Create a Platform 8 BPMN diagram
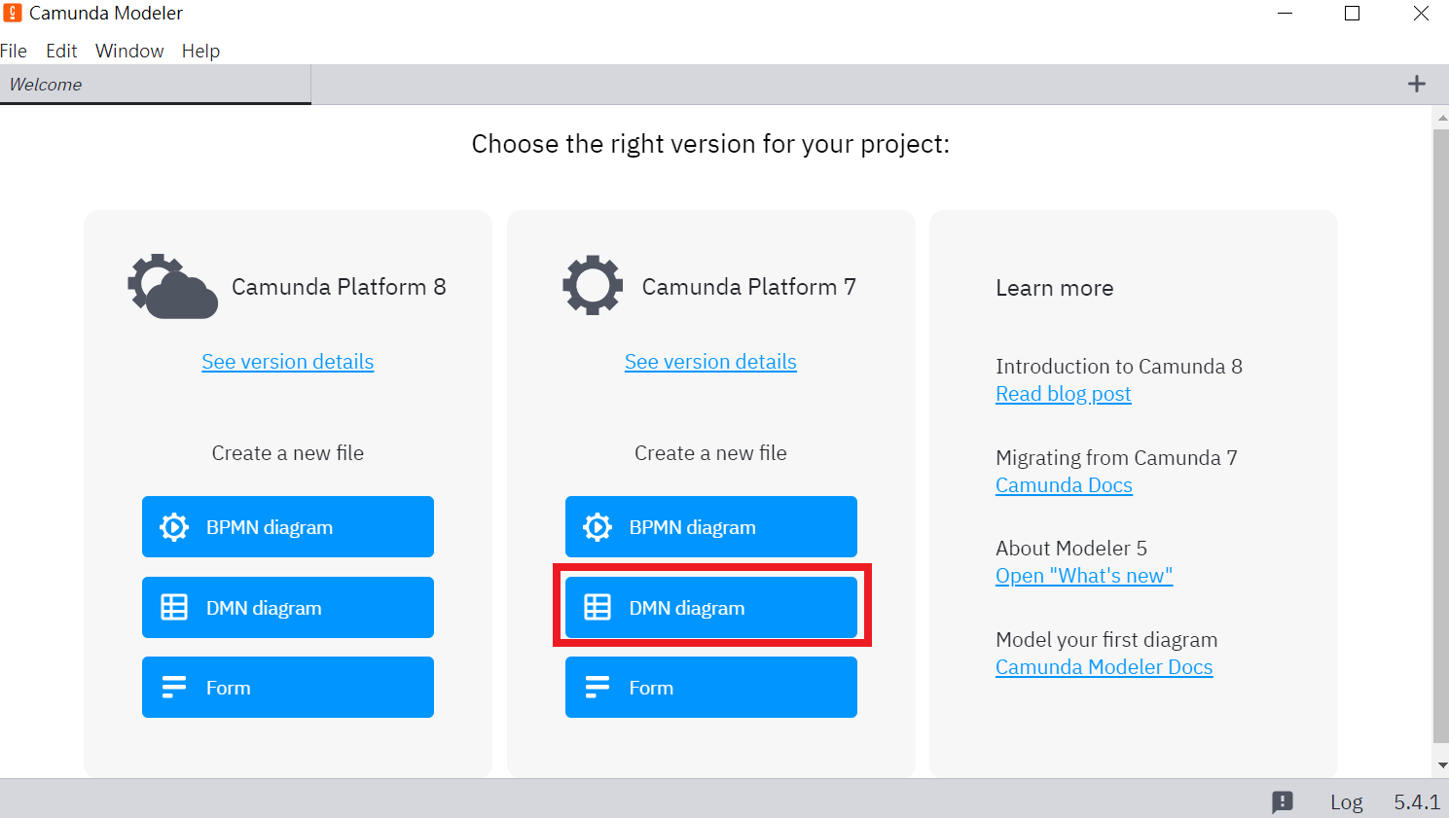 point(288,527)
